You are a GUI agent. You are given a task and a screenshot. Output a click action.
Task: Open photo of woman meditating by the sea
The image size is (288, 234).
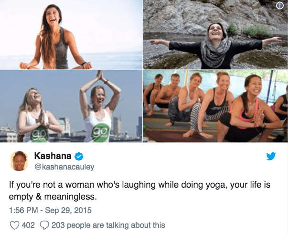click(71, 34)
